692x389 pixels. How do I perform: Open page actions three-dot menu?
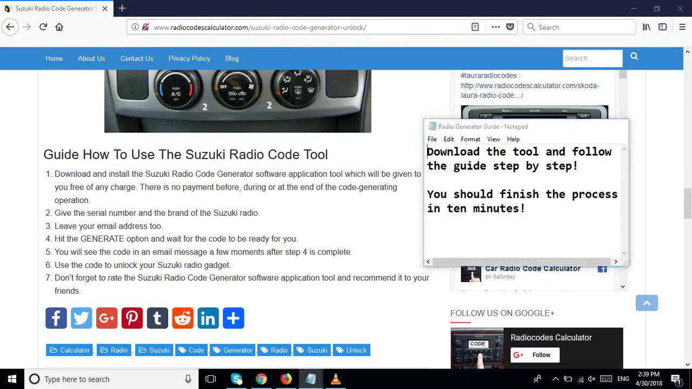point(496,27)
